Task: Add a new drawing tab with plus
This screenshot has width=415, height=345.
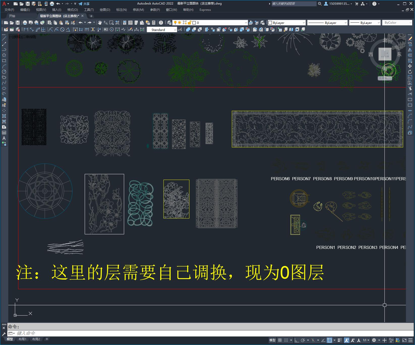Action: point(91,16)
